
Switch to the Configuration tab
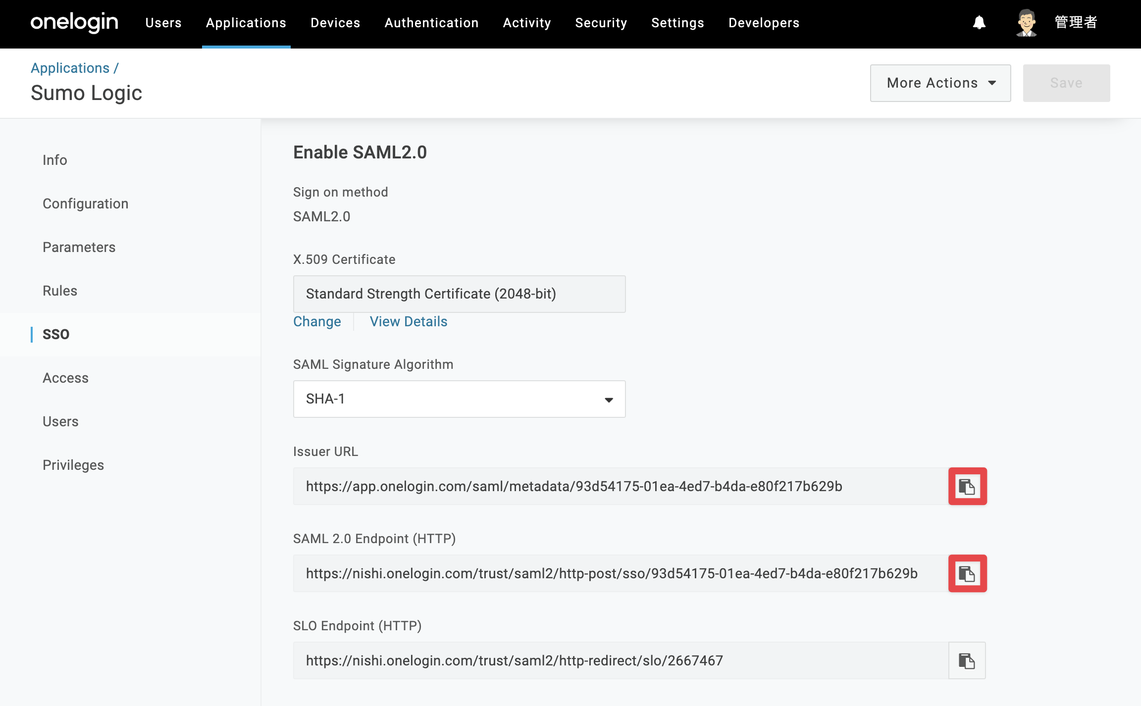(x=86, y=203)
